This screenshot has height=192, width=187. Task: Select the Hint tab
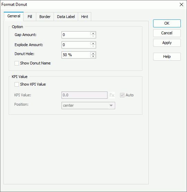coord(85,17)
